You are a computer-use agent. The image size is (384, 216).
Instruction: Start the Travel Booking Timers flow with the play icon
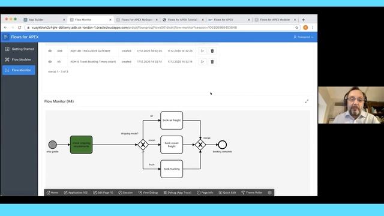(202, 62)
